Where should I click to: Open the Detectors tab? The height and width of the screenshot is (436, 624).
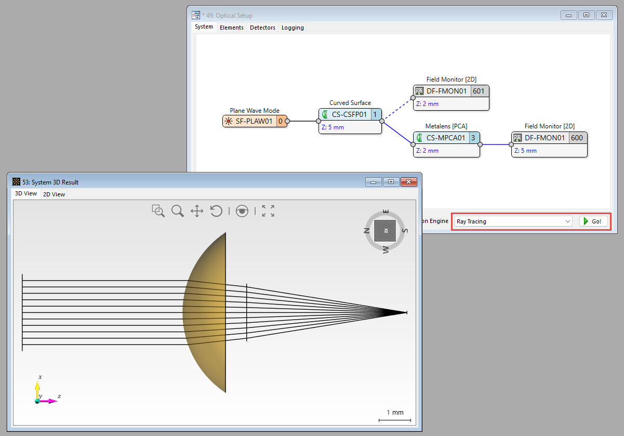(x=262, y=28)
